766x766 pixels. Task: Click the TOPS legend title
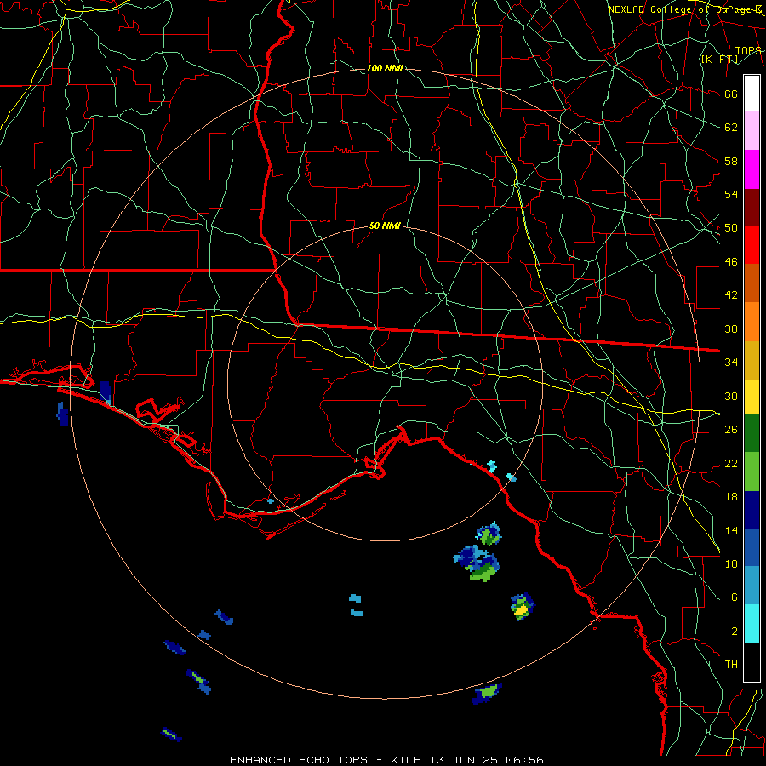pyautogui.click(x=748, y=51)
